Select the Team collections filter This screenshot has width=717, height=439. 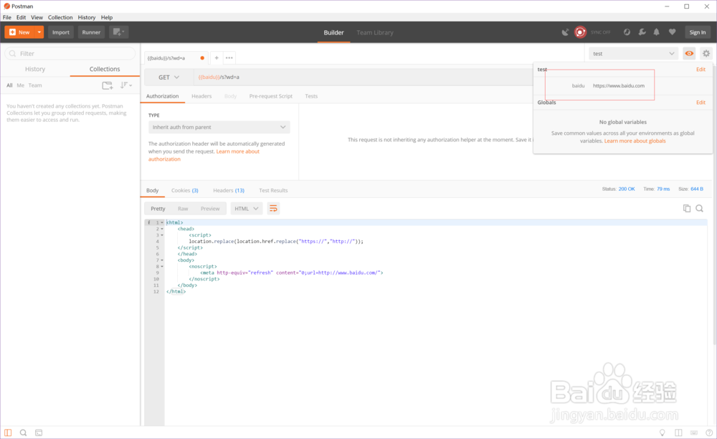point(35,85)
